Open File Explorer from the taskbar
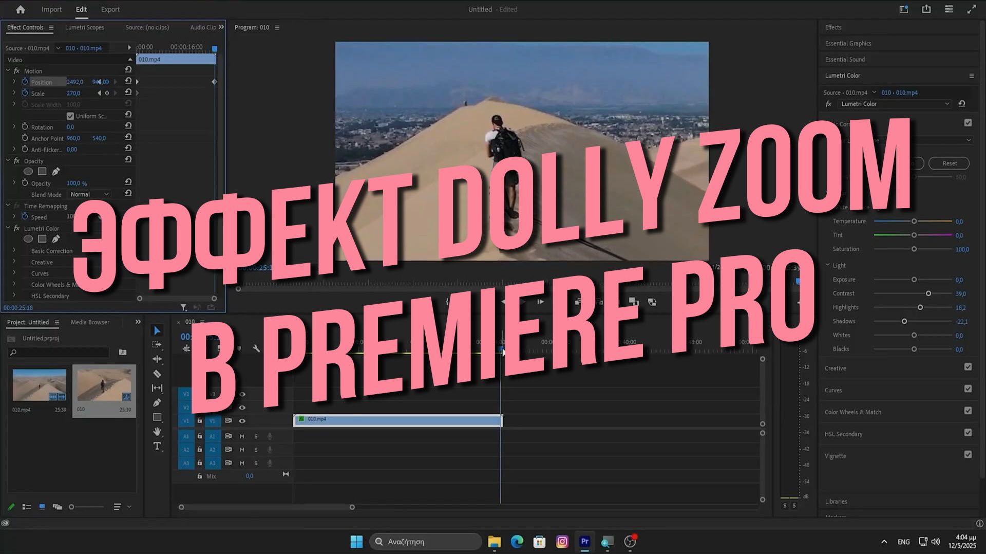Viewport: 986px width, 554px height. 495,541
